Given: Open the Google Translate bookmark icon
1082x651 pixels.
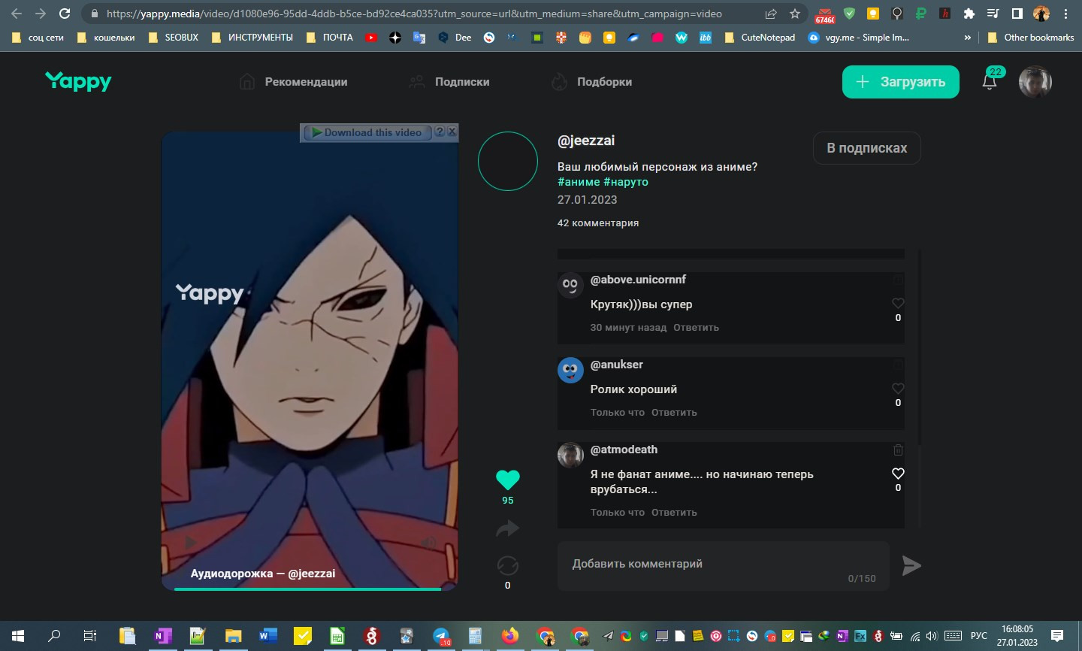Looking at the screenshot, I should coord(419,38).
